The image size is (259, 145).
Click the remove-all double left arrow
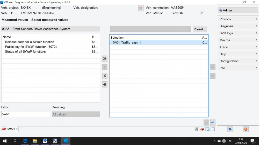click(x=105, y=84)
